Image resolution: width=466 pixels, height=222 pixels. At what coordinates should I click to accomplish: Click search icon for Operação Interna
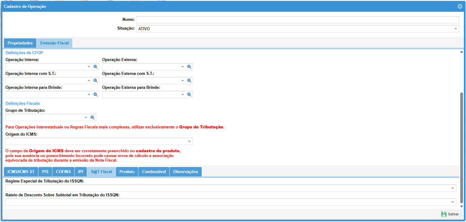click(x=95, y=67)
